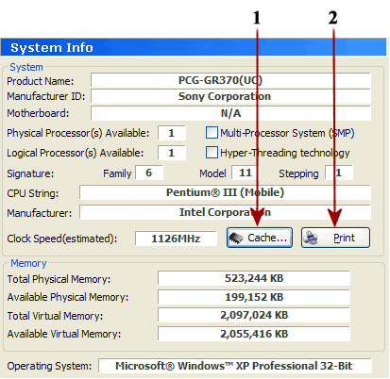Click the 'Physical Processor(s) Available:' label

pyautogui.click(x=78, y=133)
